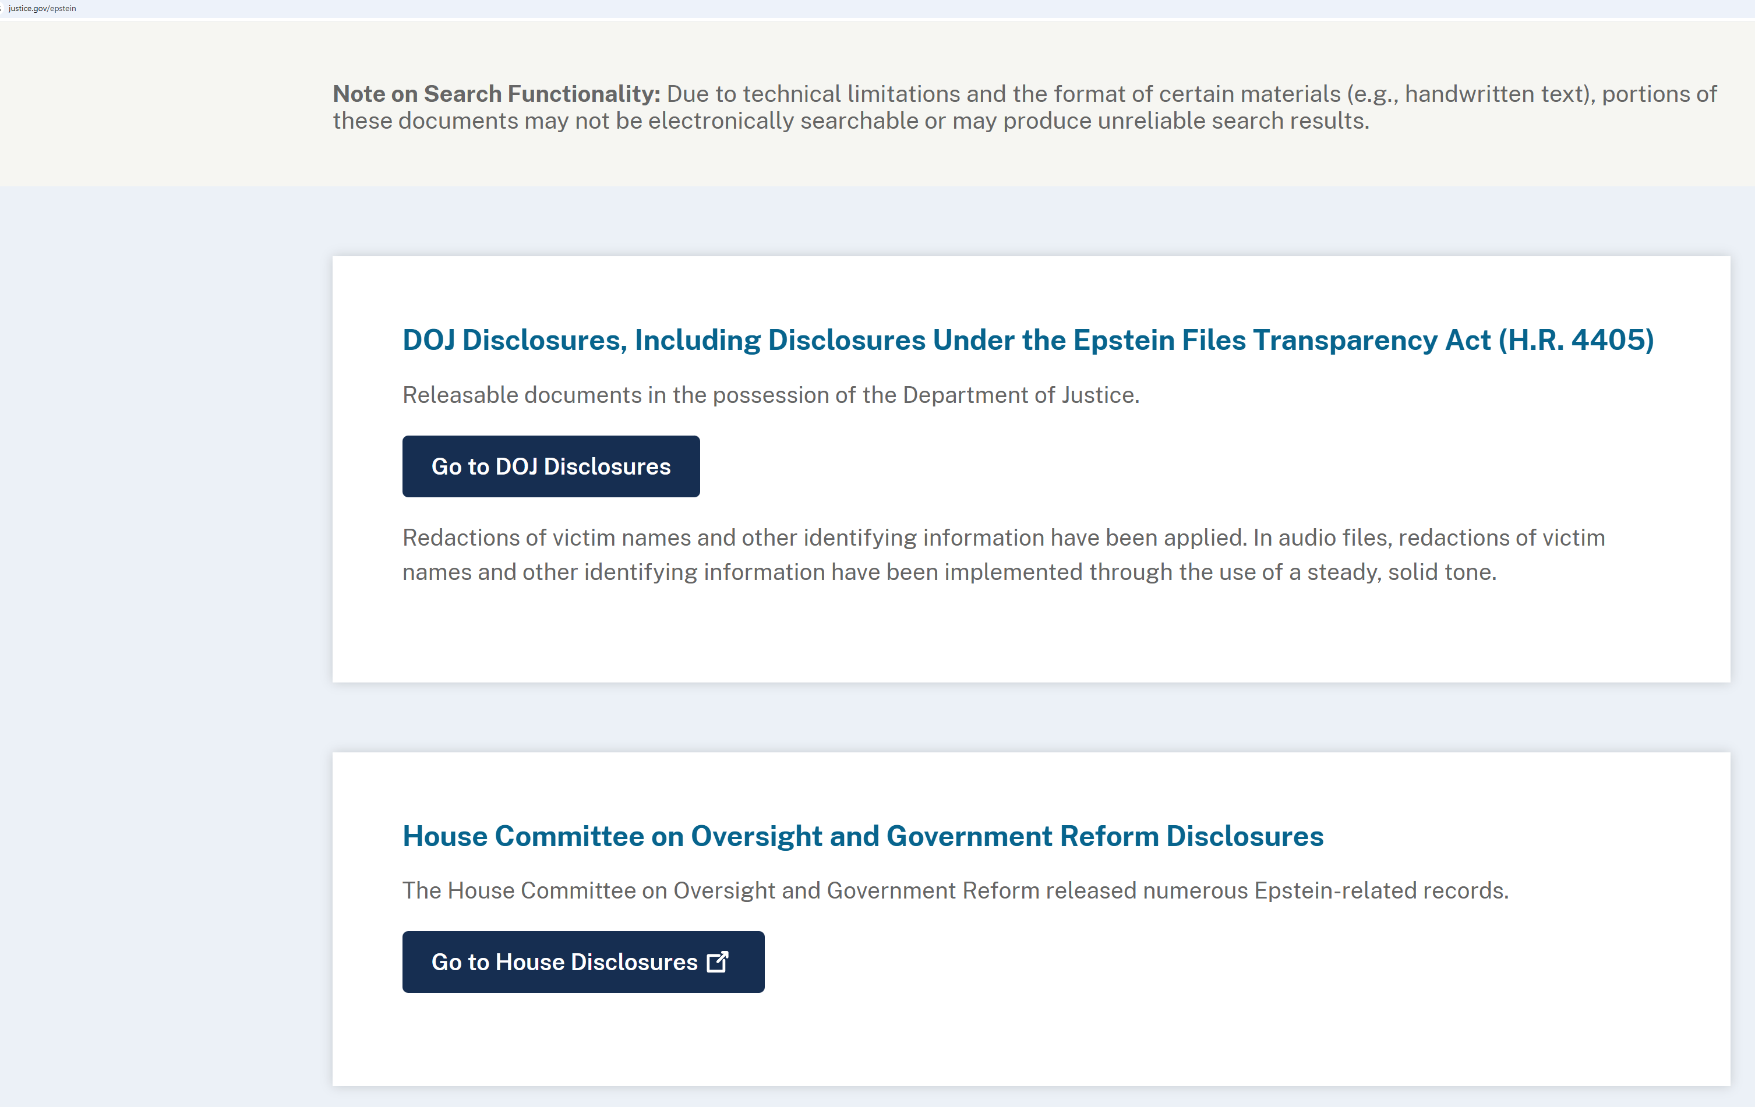Click 'Department of Justice' text under DOJ heading
This screenshot has height=1107, width=1755.
click(1019, 395)
